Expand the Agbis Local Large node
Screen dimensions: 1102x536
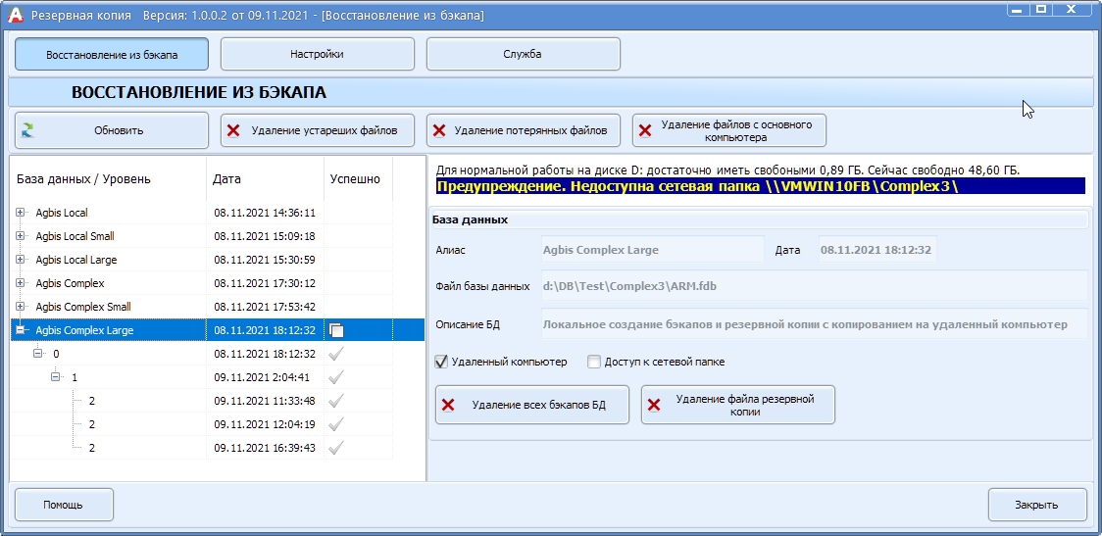point(20,260)
